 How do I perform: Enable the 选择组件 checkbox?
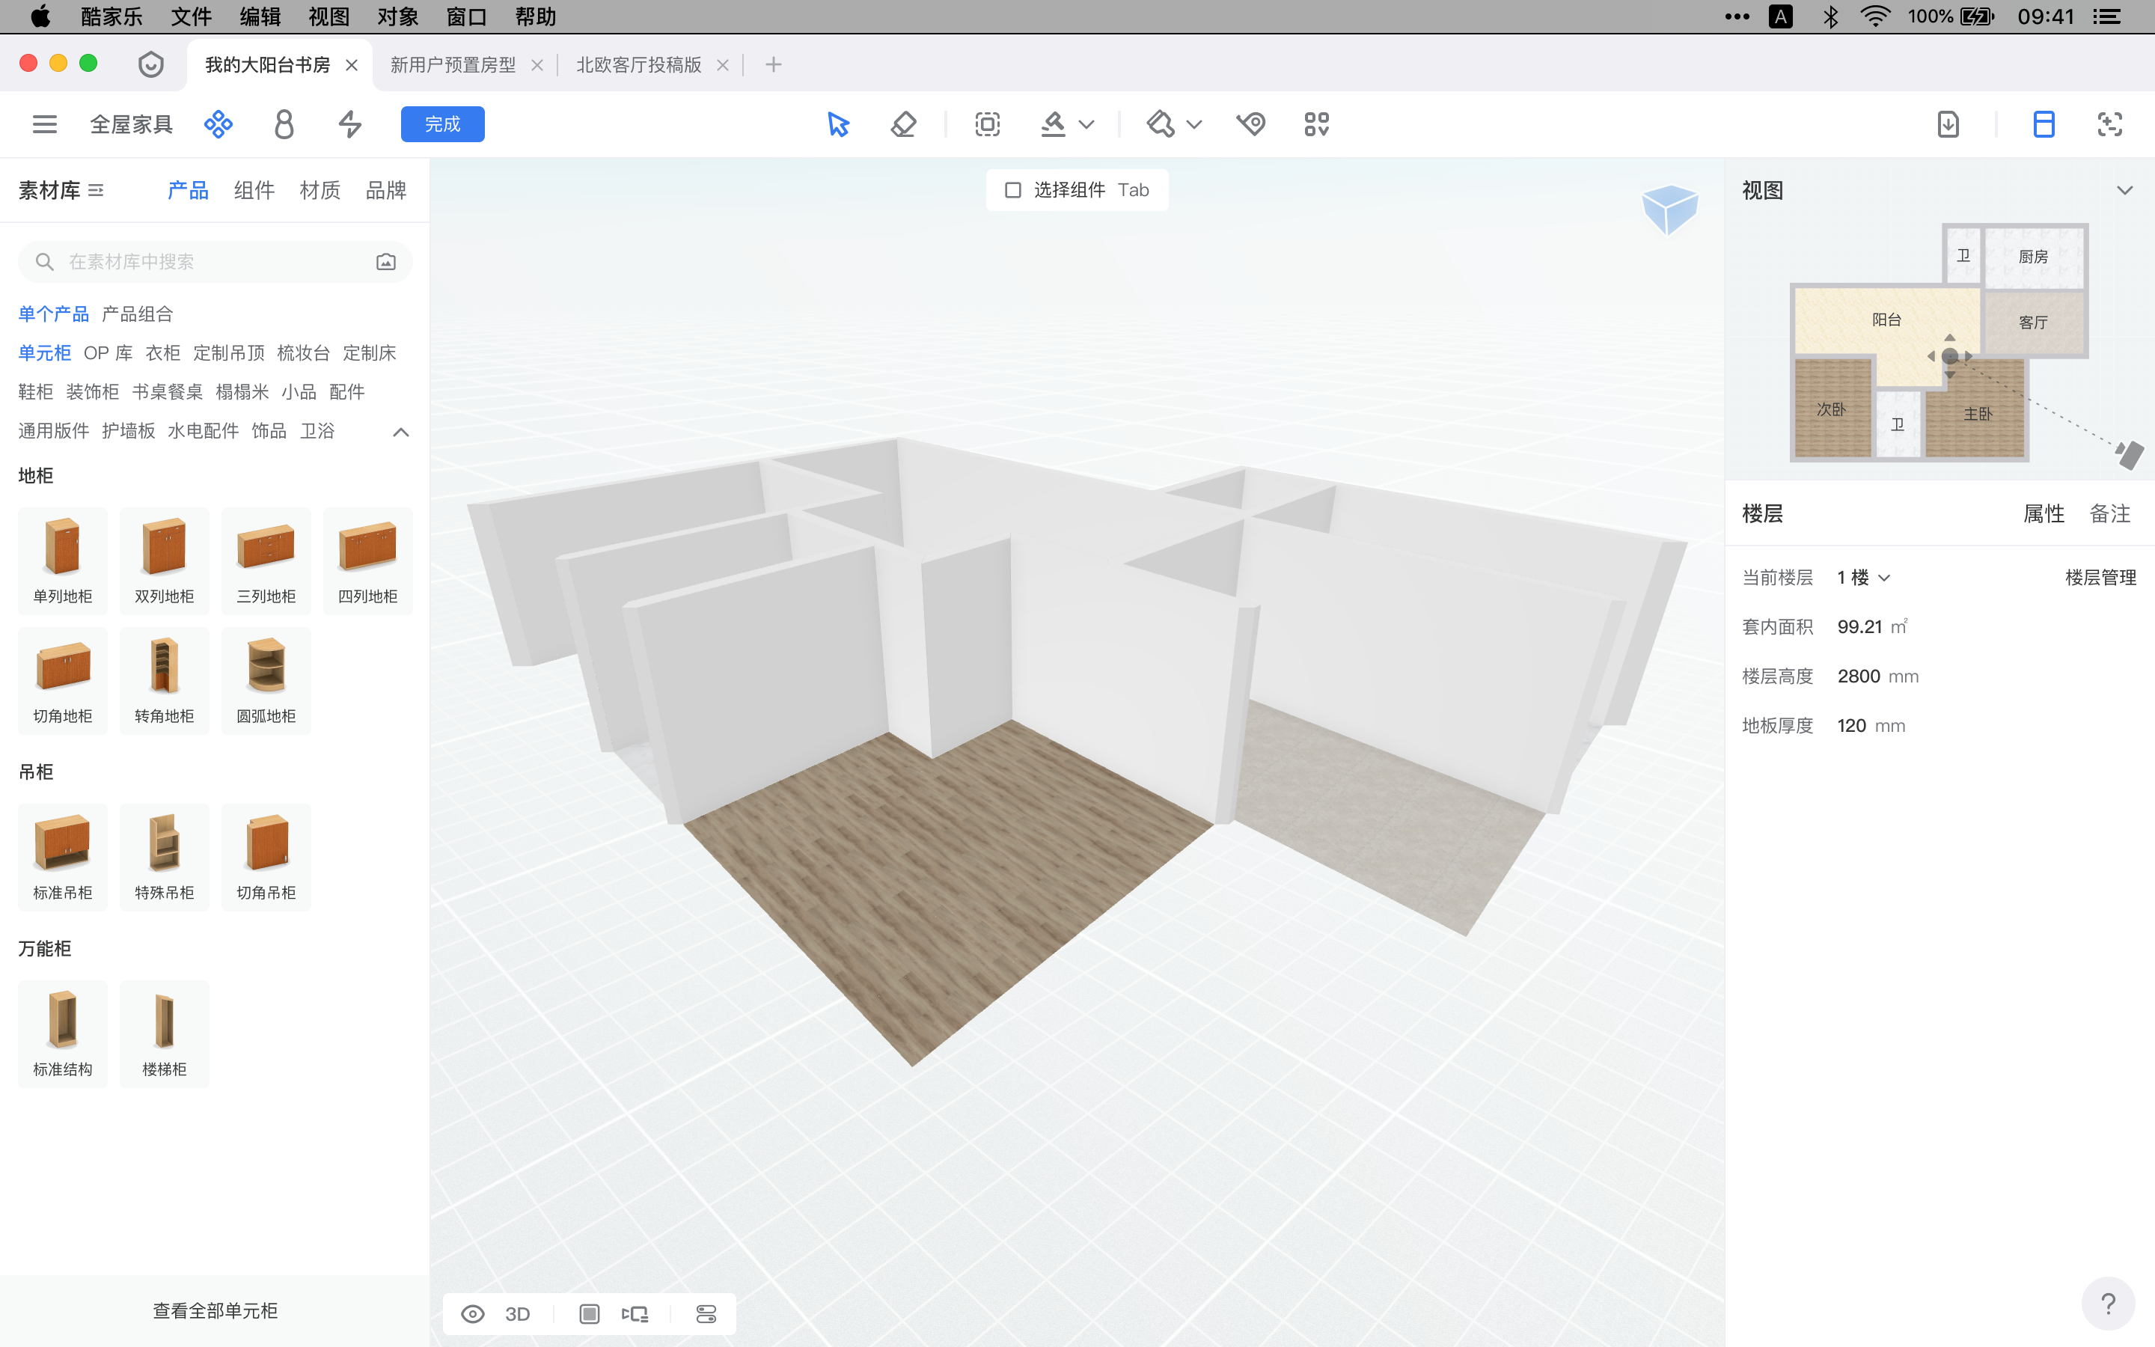pyautogui.click(x=1012, y=190)
